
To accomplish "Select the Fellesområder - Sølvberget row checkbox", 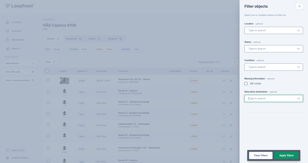I will [x=48, y=124].
